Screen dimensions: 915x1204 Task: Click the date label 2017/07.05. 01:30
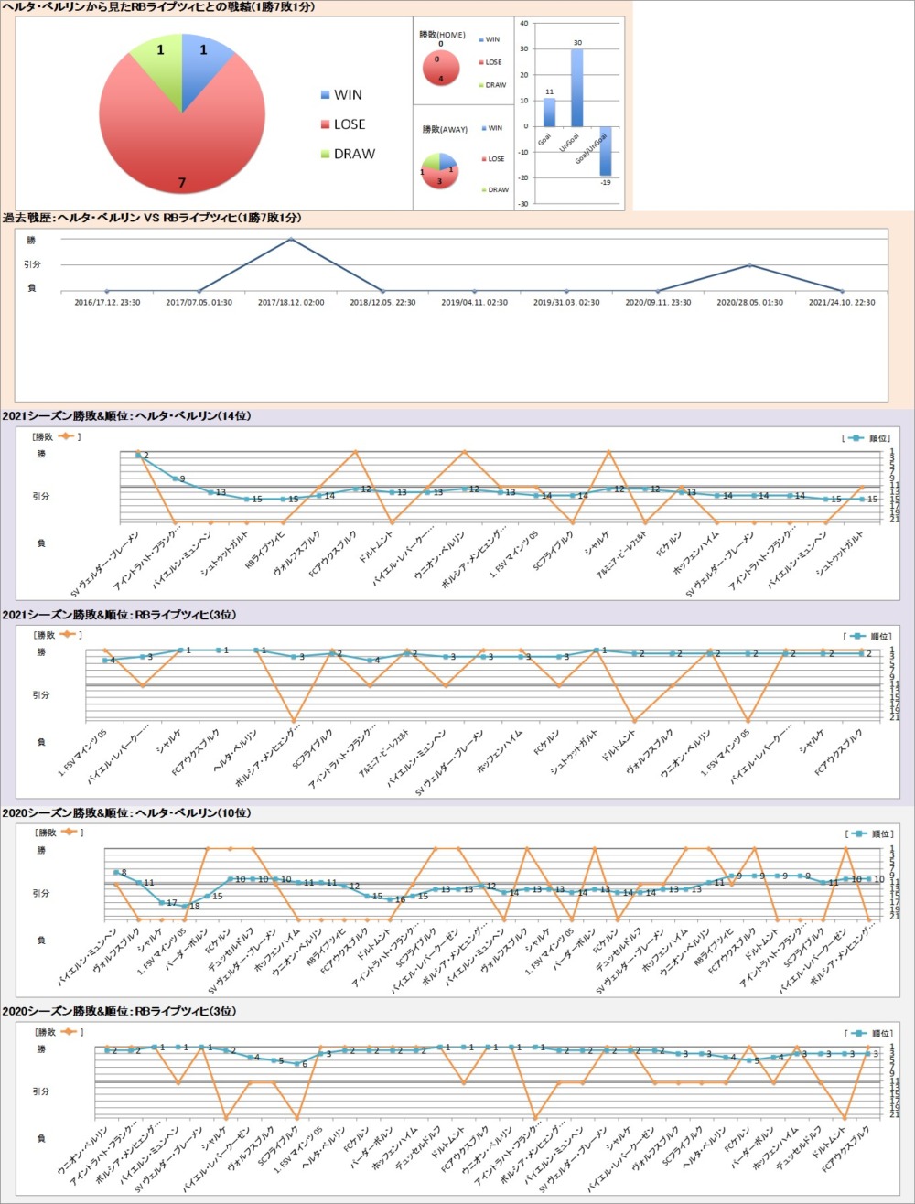pyautogui.click(x=199, y=302)
